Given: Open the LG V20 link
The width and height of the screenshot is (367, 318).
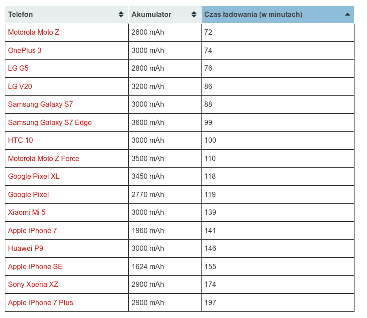Looking at the screenshot, I should click(20, 86).
